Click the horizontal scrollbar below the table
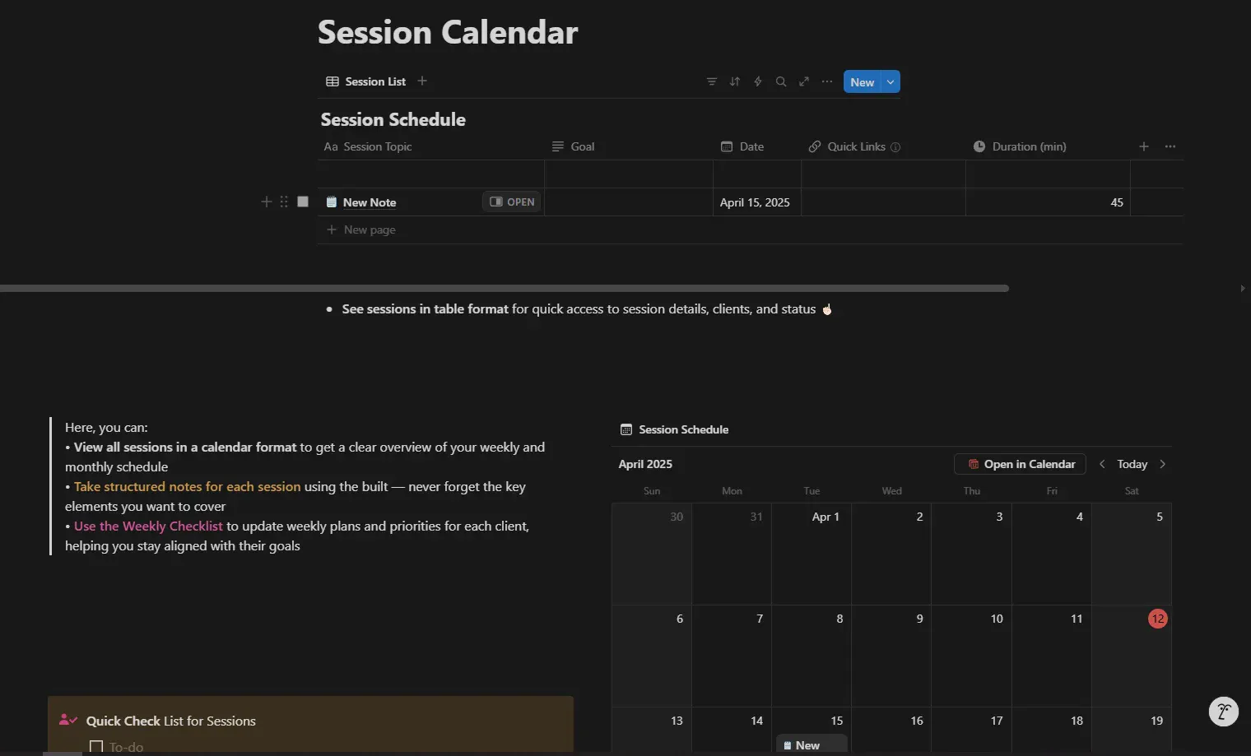Viewport: 1251px width, 756px height. coord(504,289)
